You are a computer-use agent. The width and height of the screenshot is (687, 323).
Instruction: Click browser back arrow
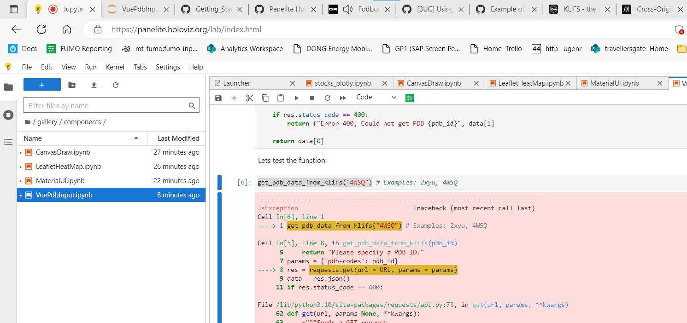click(16, 29)
